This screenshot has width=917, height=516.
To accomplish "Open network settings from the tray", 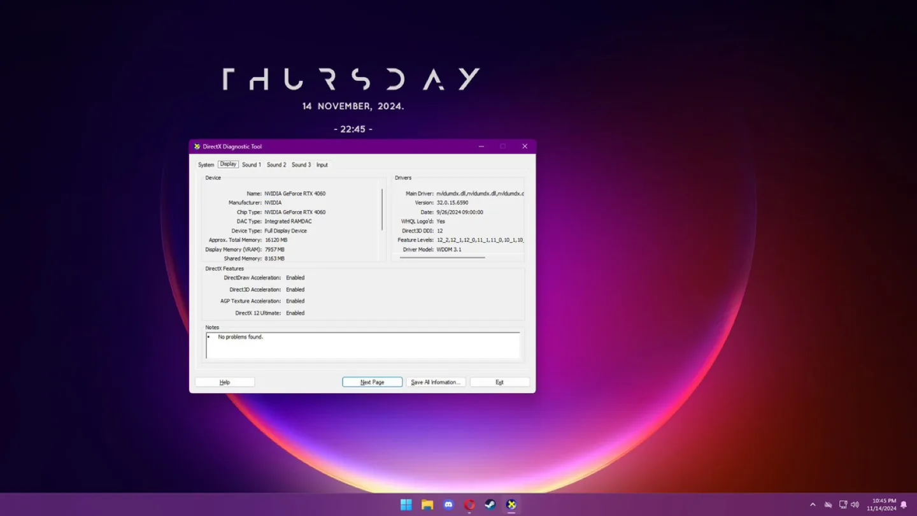I will point(842,505).
